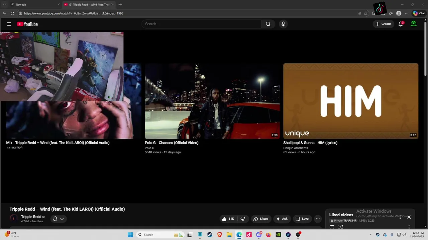Open a new browser tab with plus
The image size is (428, 240).
pos(120,4)
